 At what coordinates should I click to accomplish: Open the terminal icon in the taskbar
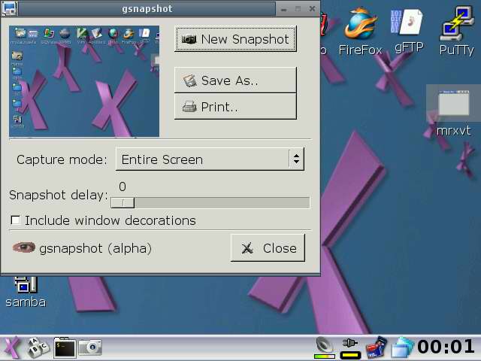pos(65,347)
